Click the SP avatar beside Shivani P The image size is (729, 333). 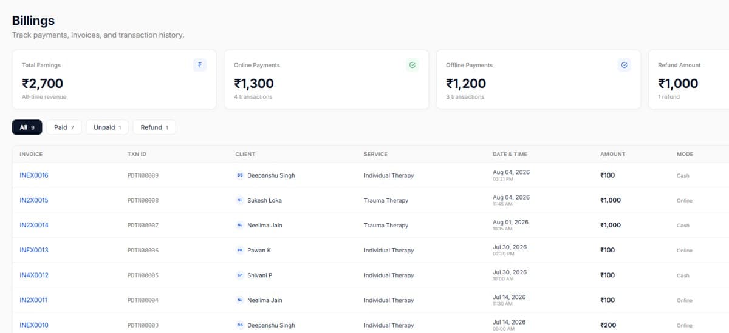pyautogui.click(x=240, y=275)
